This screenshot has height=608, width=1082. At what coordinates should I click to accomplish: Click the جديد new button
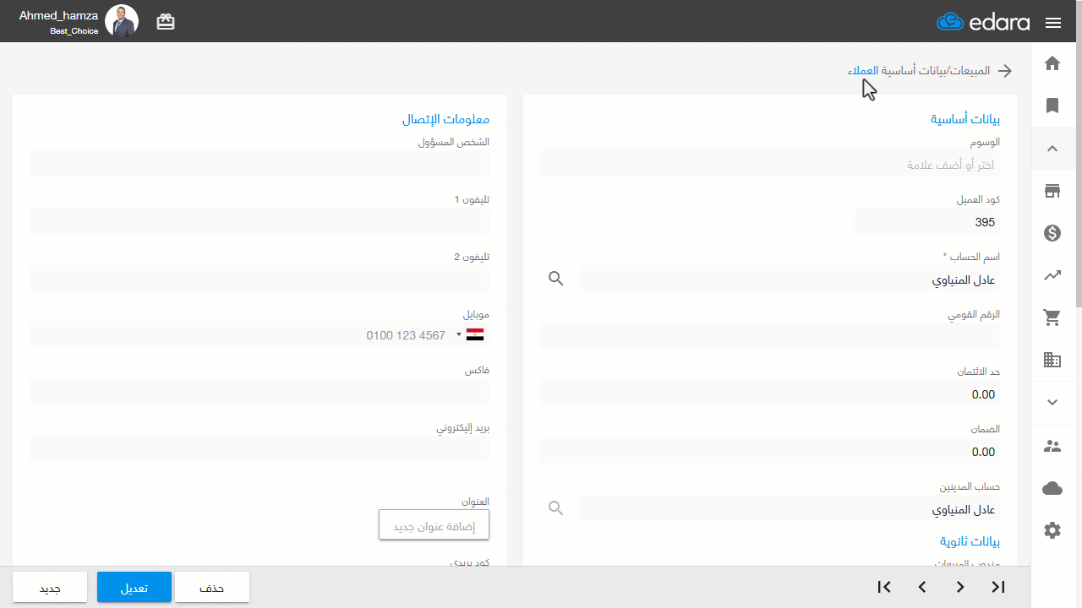pyautogui.click(x=50, y=587)
